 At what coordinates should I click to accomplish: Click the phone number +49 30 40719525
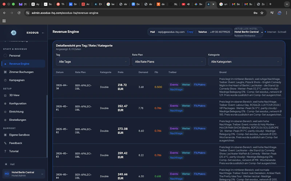(220, 32)
